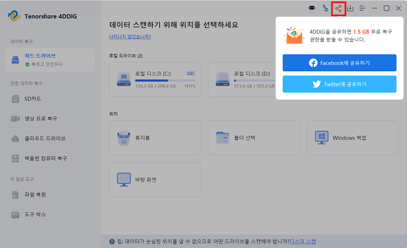Click 135.3 GB / 299.4 GB text
The image size is (407, 248).
click(x=155, y=86)
